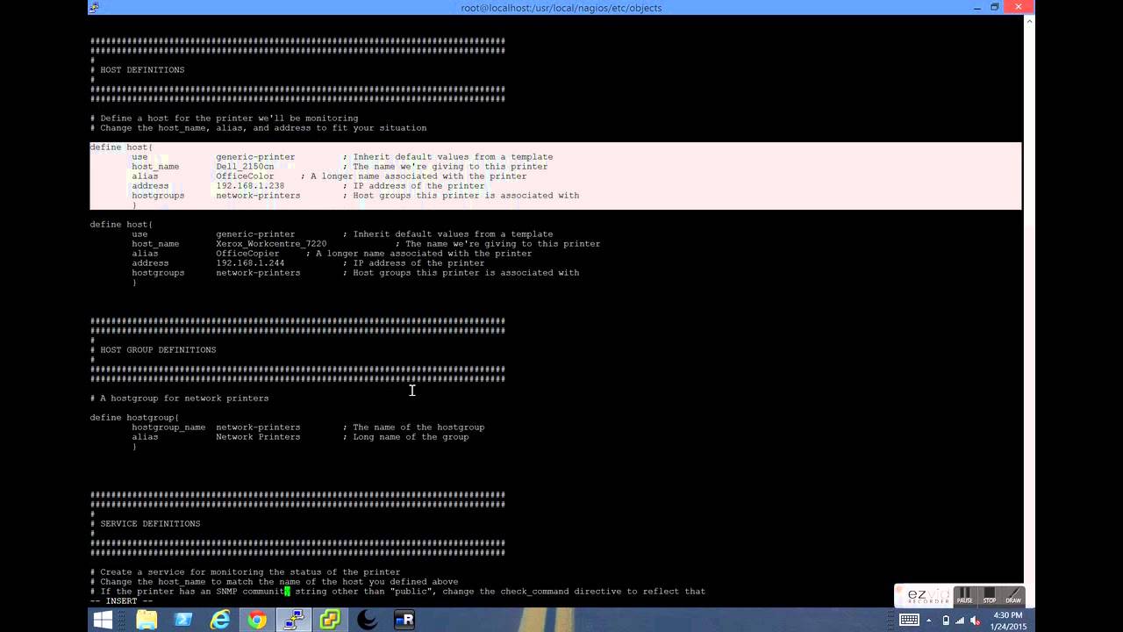Select the ezvid recorder DRAW tool
The height and width of the screenshot is (632, 1123).
[1012, 595]
